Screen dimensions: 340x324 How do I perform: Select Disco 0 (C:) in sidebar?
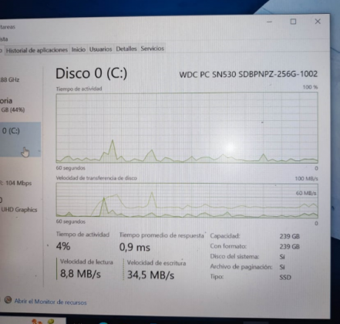pos(20,140)
